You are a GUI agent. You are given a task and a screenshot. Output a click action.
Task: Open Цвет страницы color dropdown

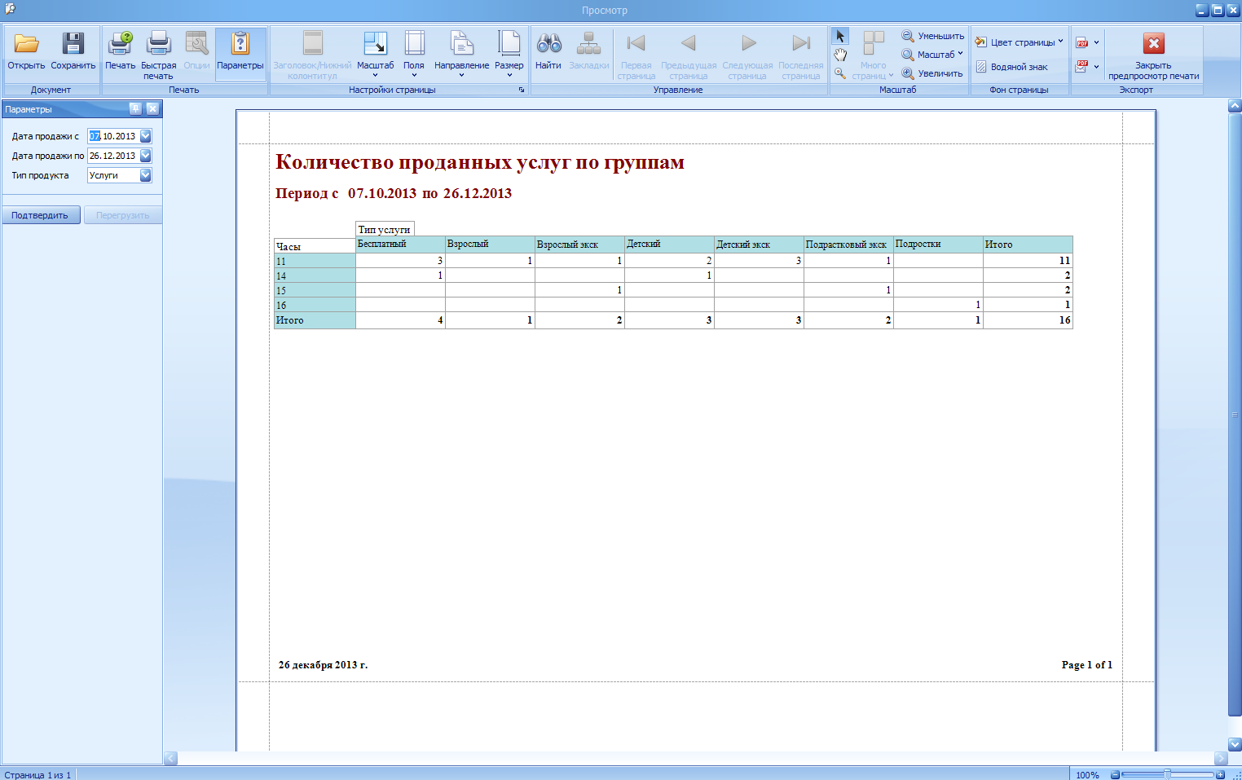point(1020,42)
